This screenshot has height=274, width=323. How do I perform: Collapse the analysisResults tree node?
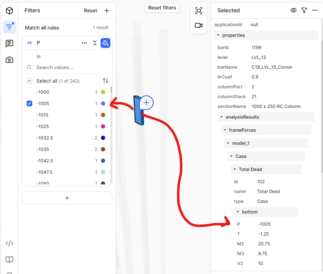pos(222,117)
